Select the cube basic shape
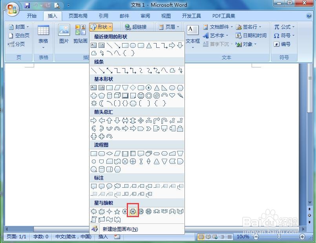 coord(117,95)
